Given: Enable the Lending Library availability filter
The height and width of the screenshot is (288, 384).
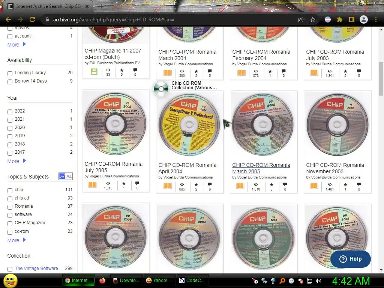Looking at the screenshot, I should click(x=10, y=73).
